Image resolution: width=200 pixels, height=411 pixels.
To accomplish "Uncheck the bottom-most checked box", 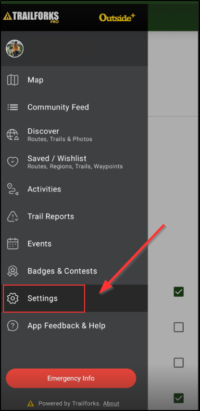I will [x=179, y=398].
